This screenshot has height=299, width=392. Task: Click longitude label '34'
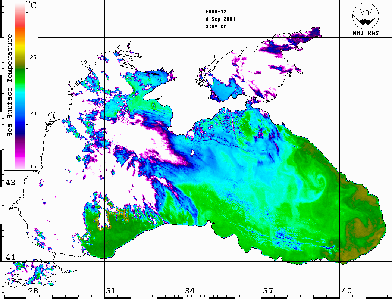189,291
